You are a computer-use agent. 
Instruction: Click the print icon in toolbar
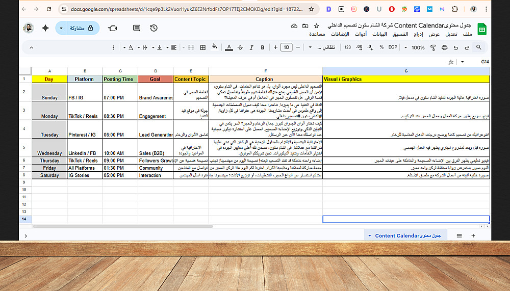click(x=444, y=47)
